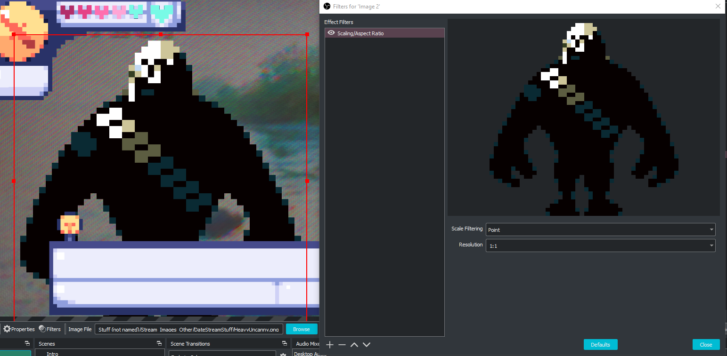Screen dimensions: 727x356
Task: Add a new effect filter with plus icon
Action: (x=330, y=345)
